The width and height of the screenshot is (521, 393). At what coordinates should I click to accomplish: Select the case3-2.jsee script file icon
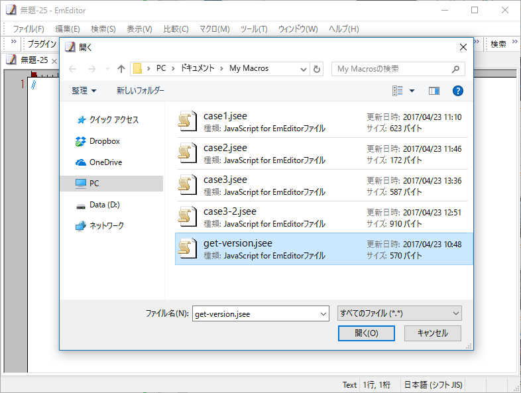(188, 217)
